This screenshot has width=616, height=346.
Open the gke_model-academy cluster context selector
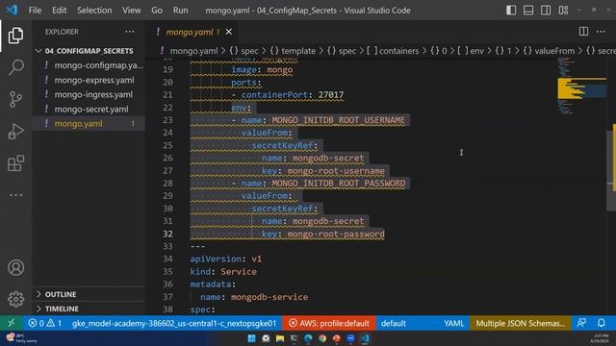tap(174, 323)
